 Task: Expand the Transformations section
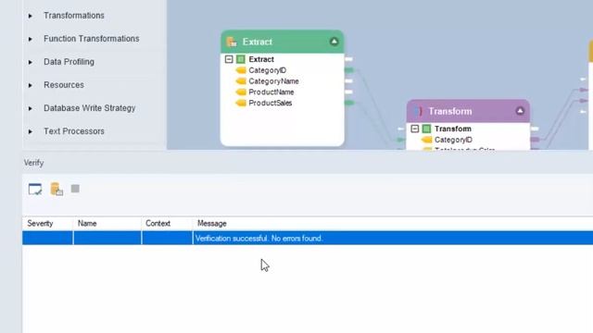coord(31,16)
